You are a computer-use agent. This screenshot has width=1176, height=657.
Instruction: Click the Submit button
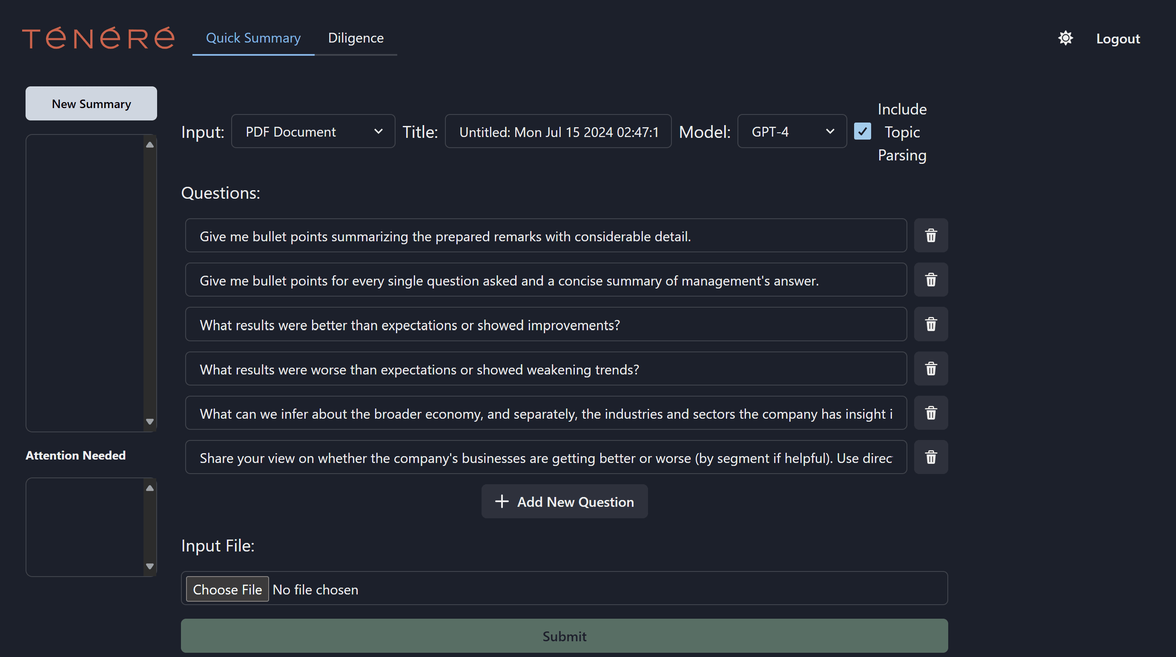tap(564, 636)
